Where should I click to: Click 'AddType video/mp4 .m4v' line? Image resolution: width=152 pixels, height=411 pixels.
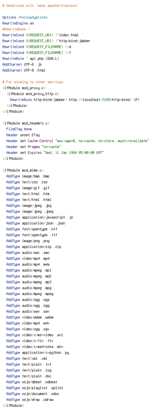pos(28,323)
